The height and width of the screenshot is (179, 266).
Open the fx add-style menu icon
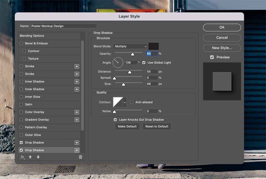22,157
